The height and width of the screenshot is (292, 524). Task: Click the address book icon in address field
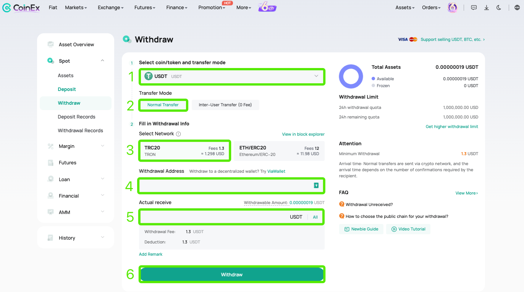click(x=316, y=185)
